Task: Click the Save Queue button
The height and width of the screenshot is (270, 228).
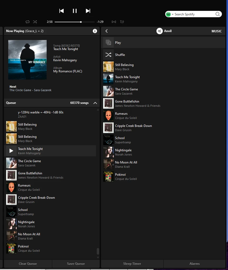Action: tap(76, 264)
